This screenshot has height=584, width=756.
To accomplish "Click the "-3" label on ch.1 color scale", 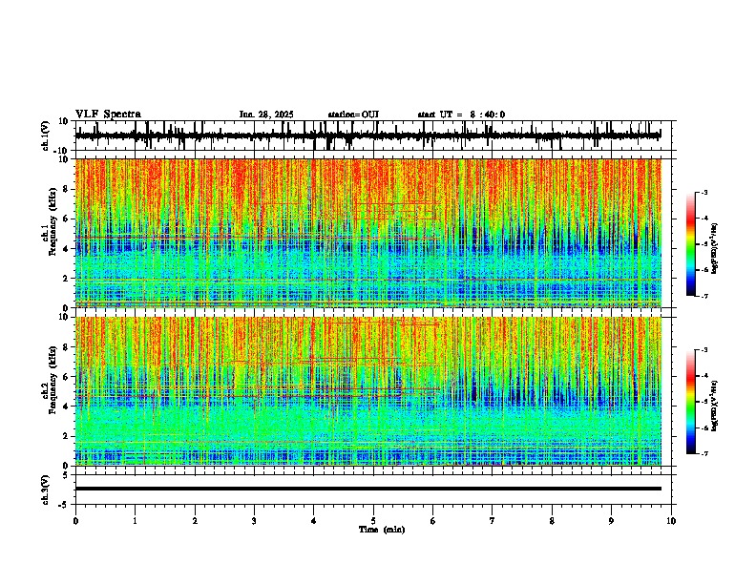I will coord(703,192).
